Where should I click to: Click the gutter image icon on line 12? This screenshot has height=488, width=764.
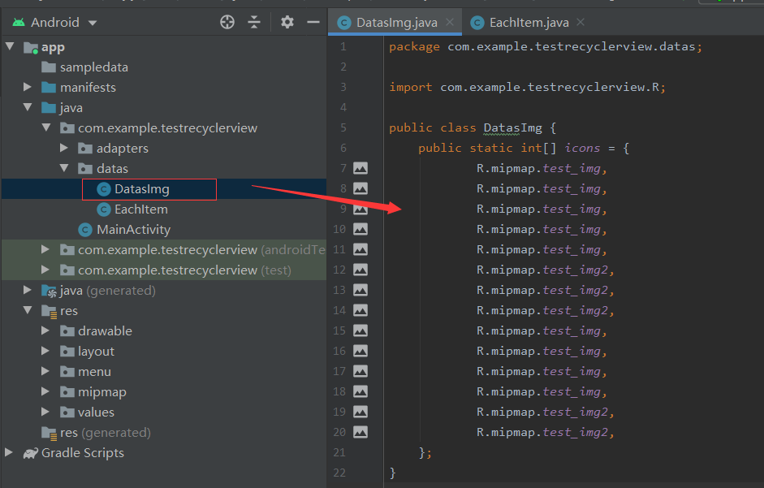(x=360, y=270)
